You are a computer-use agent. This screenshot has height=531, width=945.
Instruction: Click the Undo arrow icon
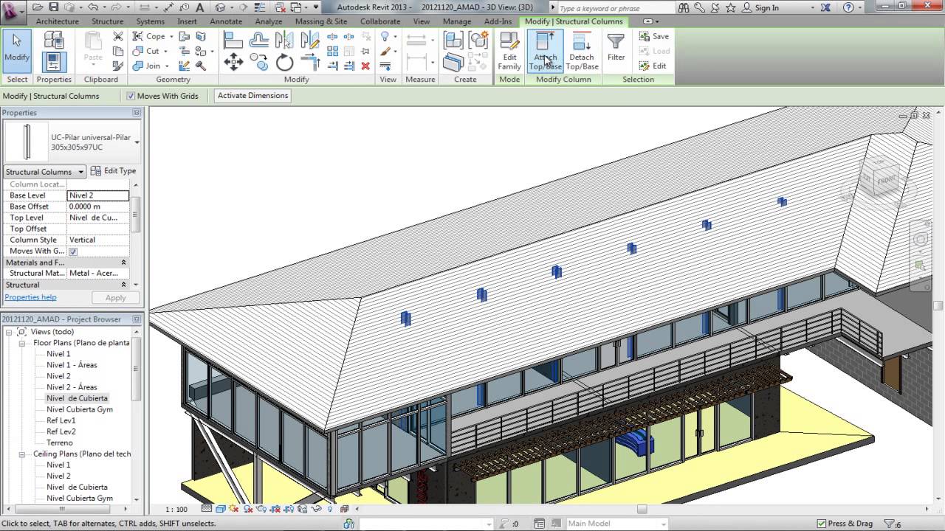point(94,7)
